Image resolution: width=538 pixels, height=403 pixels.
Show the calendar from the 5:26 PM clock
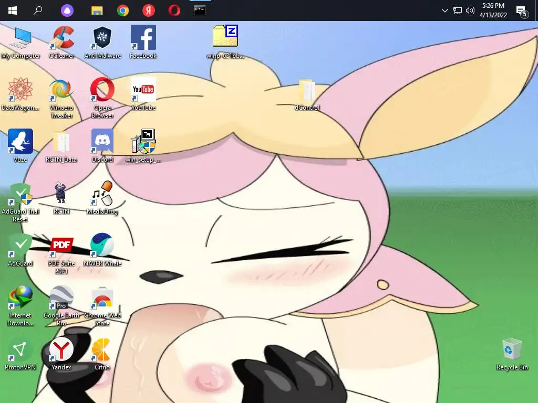click(x=493, y=10)
